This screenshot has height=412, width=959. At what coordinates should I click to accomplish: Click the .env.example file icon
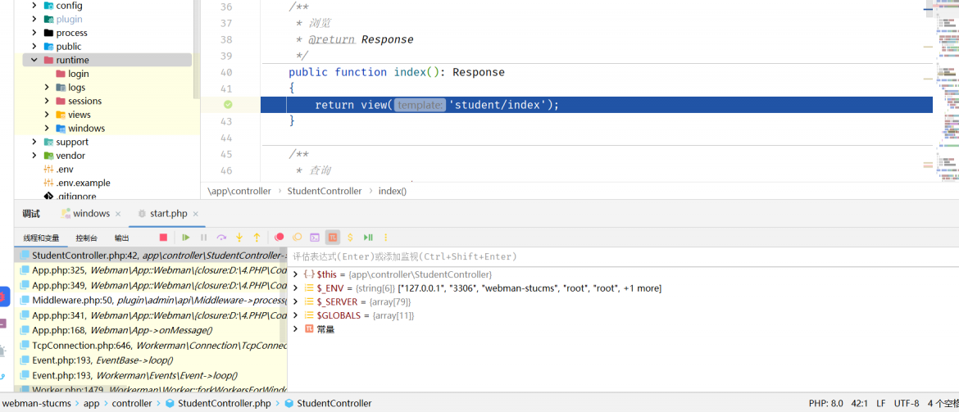48,183
